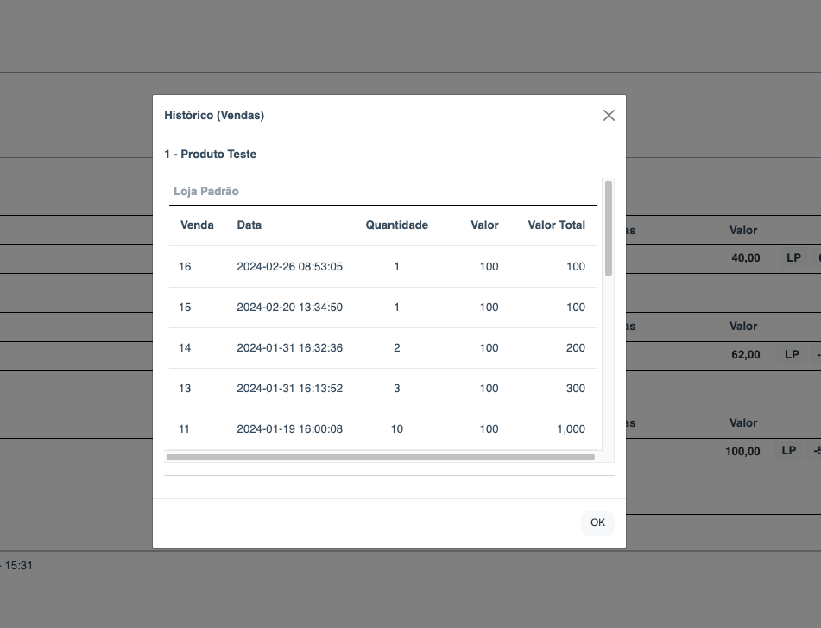Viewport: 821px width, 628px height.
Task: Select sale number 15 in Venda column
Action: 185,308
